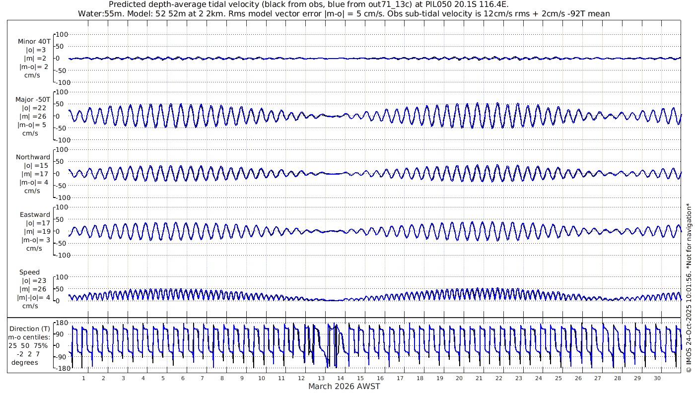The image size is (695, 397).
Task: Click the 'March 2026 AWST' x-axis label
Action: (x=344, y=387)
